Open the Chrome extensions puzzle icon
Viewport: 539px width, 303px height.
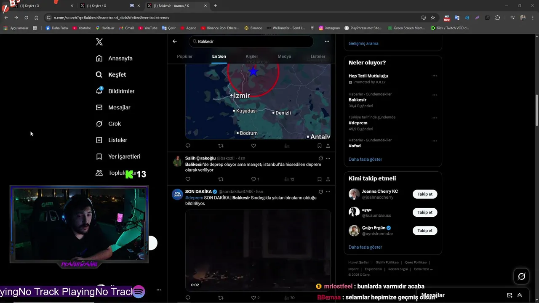498,18
